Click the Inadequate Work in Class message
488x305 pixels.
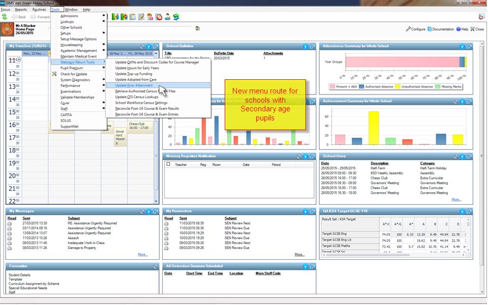coord(86,243)
